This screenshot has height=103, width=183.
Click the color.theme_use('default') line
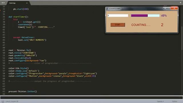click(24, 71)
